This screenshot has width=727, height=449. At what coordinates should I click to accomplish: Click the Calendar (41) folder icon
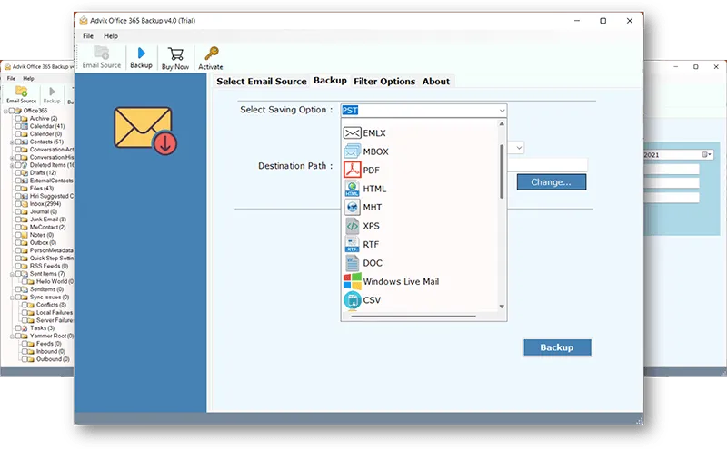point(25,126)
